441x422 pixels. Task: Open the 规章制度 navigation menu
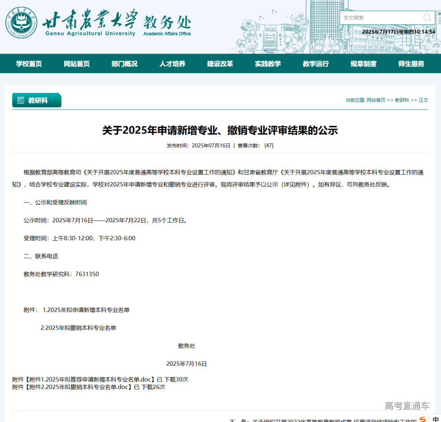coord(363,63)
